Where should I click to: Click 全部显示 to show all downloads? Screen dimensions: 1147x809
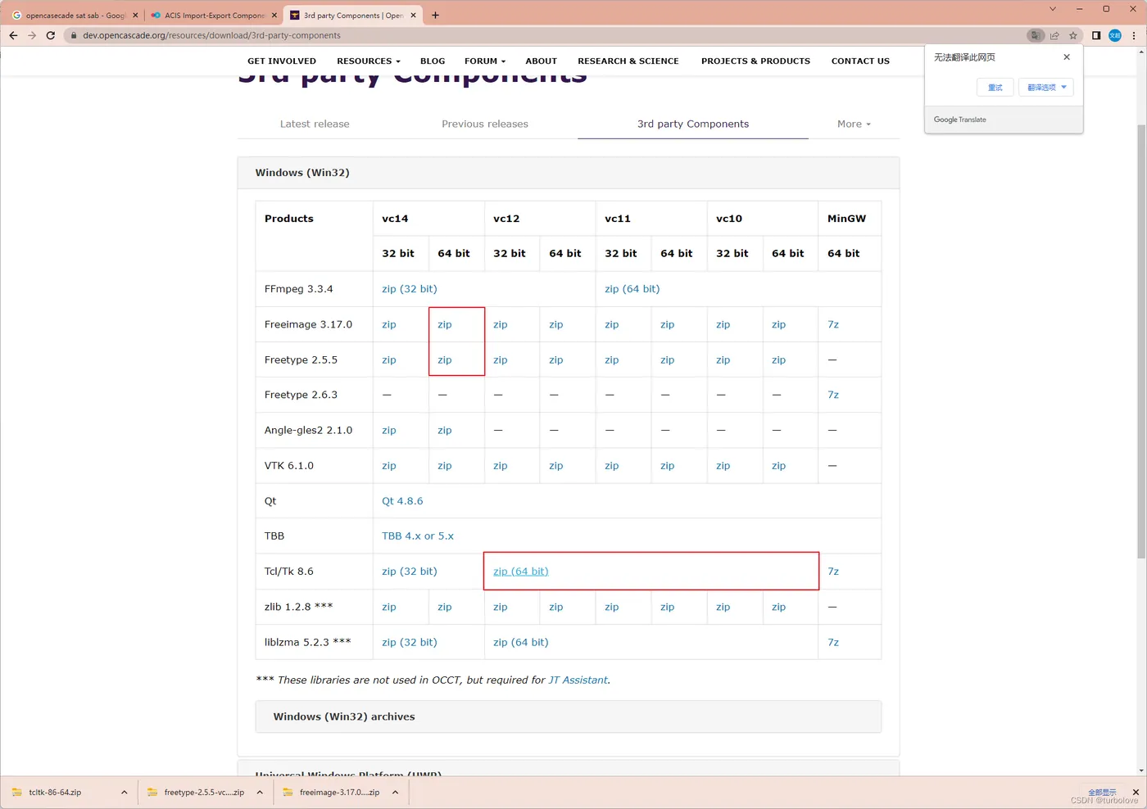coord(1102,792)
